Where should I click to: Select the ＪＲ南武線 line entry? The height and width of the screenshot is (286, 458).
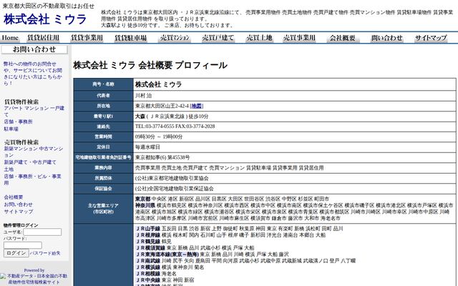(148, 260)
